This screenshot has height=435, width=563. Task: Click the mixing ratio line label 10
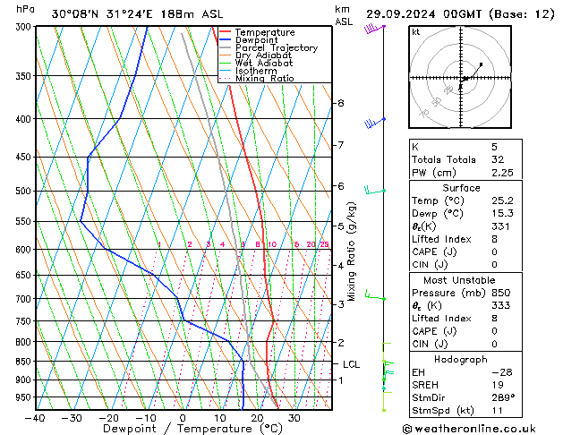[272, 244]
